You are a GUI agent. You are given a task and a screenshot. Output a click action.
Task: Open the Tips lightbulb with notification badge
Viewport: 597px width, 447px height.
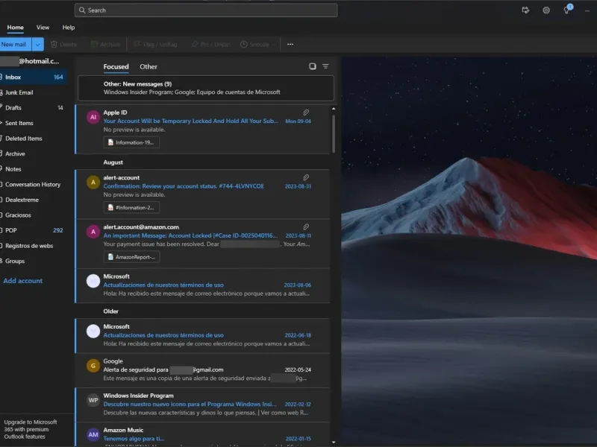[567, 10]
